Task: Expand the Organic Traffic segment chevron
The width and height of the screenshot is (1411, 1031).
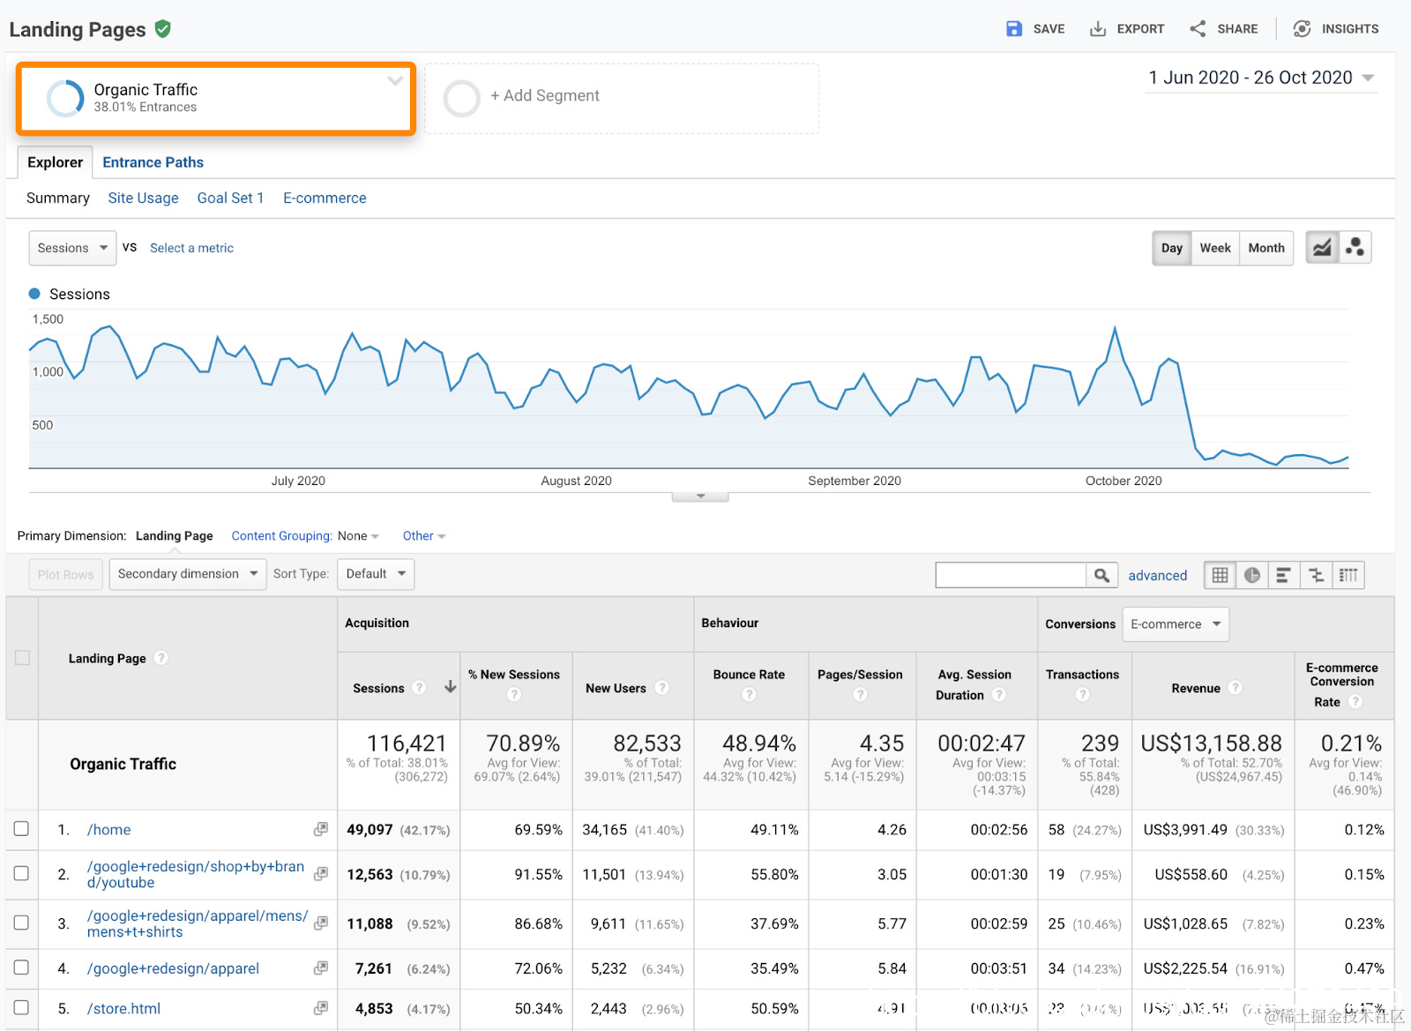Action: point(395,81)
